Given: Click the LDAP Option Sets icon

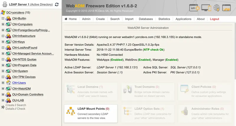Looking at the screenshot, I should pos(128,111).
